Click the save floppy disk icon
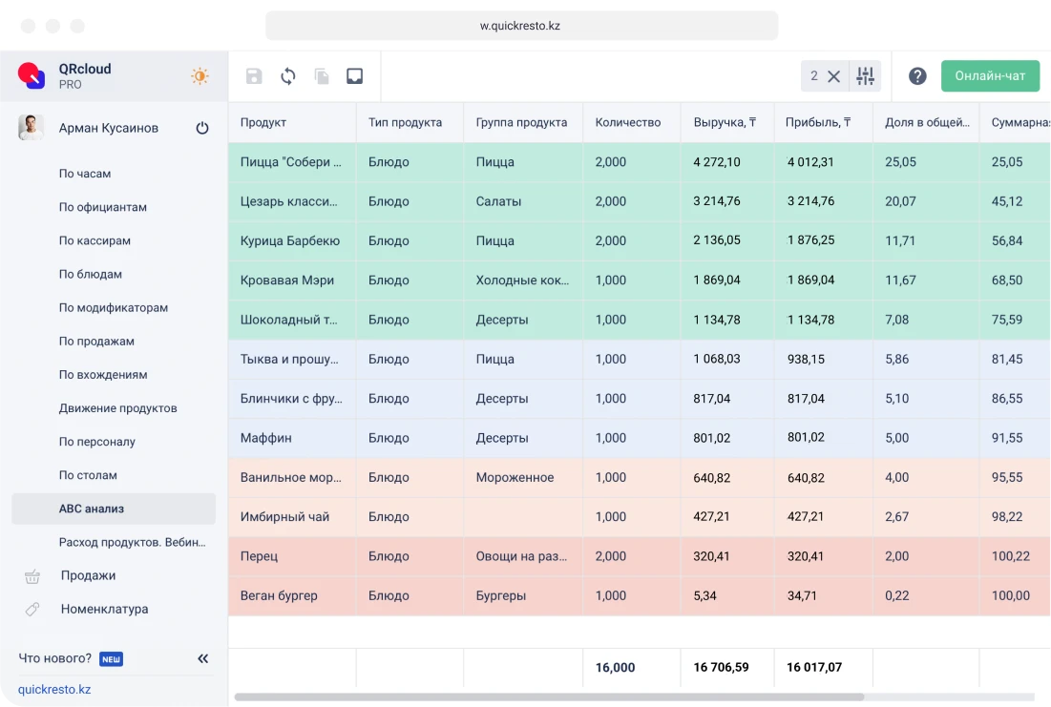This screenshot has height=707, width=1051. 254,76
